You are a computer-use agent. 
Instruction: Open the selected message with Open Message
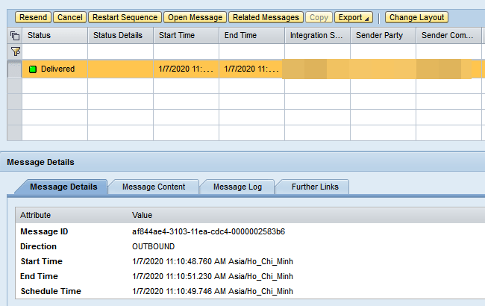pos(195,17)
